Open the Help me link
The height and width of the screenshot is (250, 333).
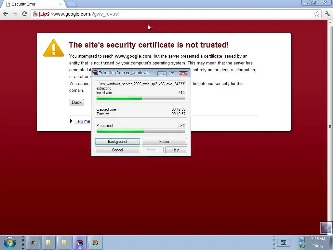pos(82,121)
